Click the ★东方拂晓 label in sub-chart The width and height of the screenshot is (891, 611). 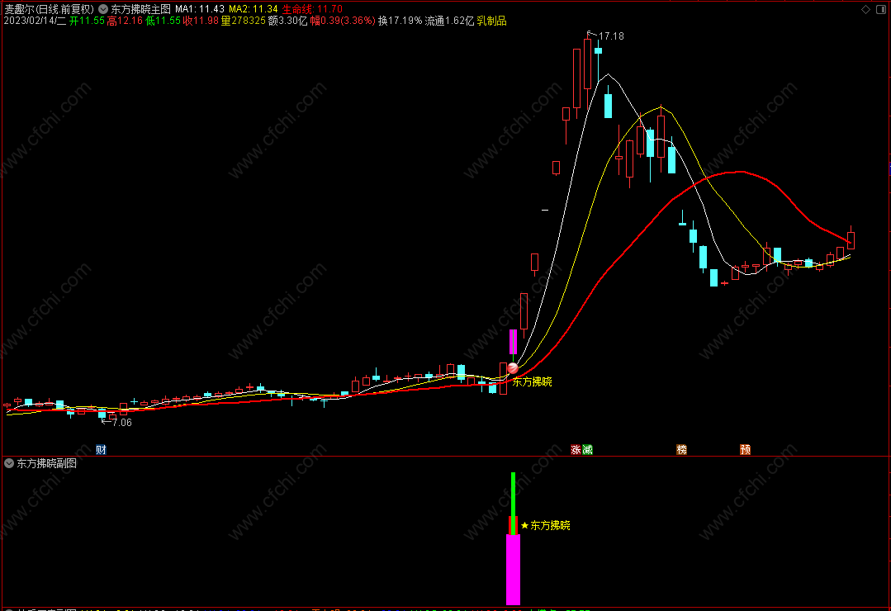(546, 526)
